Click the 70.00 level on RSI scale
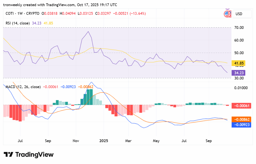The width and height of the screenshot is (256, 164). pyautogui.click(x=238, y=28)
